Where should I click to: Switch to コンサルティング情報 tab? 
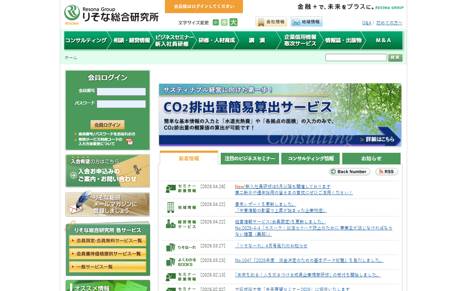(x=310, y=159)
